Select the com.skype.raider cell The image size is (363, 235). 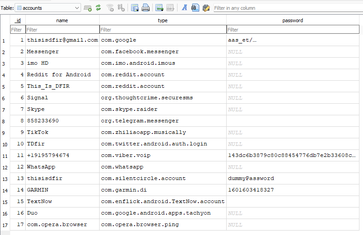click(163, 109)
